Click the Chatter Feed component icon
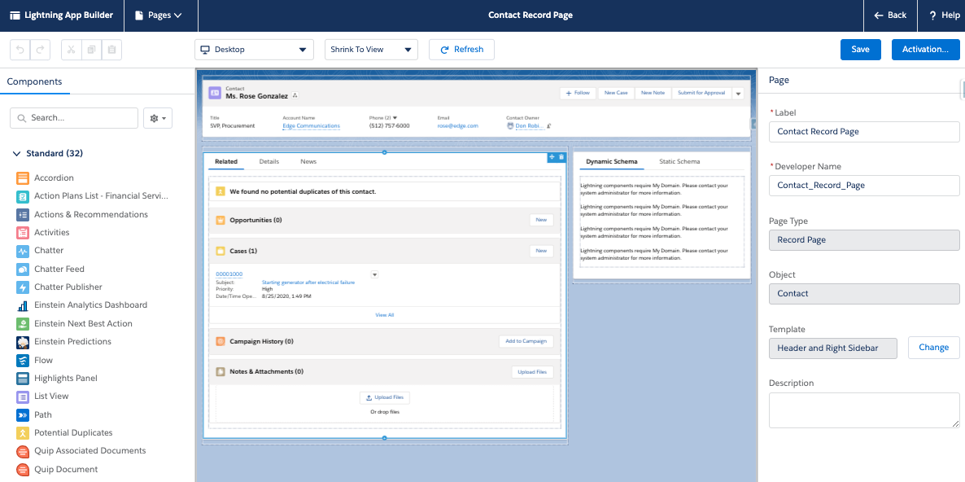 [22, 269]
